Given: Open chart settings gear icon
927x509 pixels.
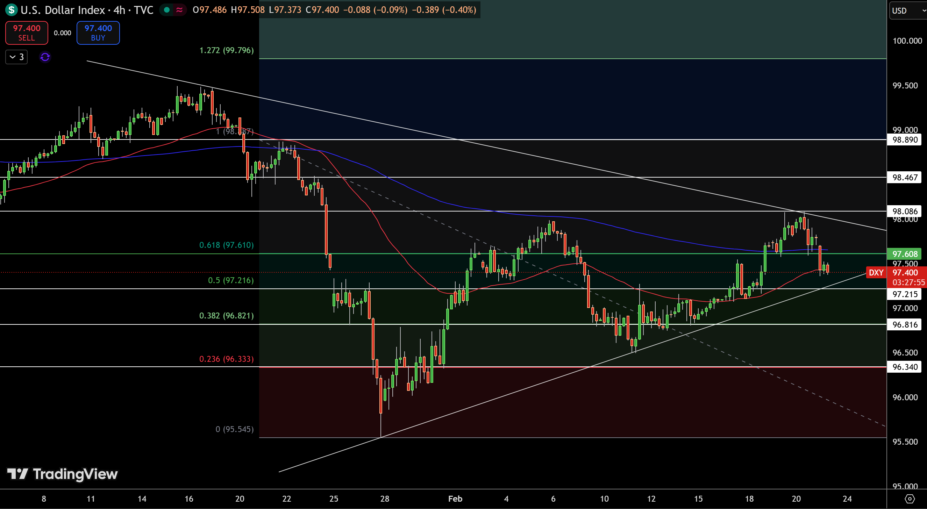Looking at the screenshot, I should (x=910, y=499).
